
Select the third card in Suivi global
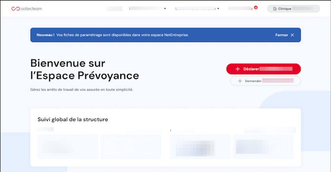[201, 147]
